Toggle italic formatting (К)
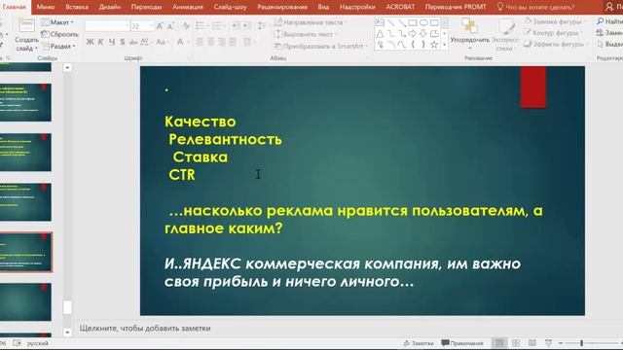 click(x=101, y=42)
